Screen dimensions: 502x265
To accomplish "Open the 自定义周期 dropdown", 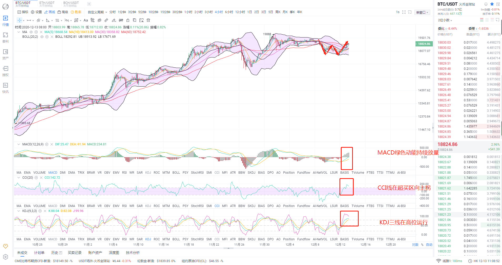I will click(x=96, y=12).
